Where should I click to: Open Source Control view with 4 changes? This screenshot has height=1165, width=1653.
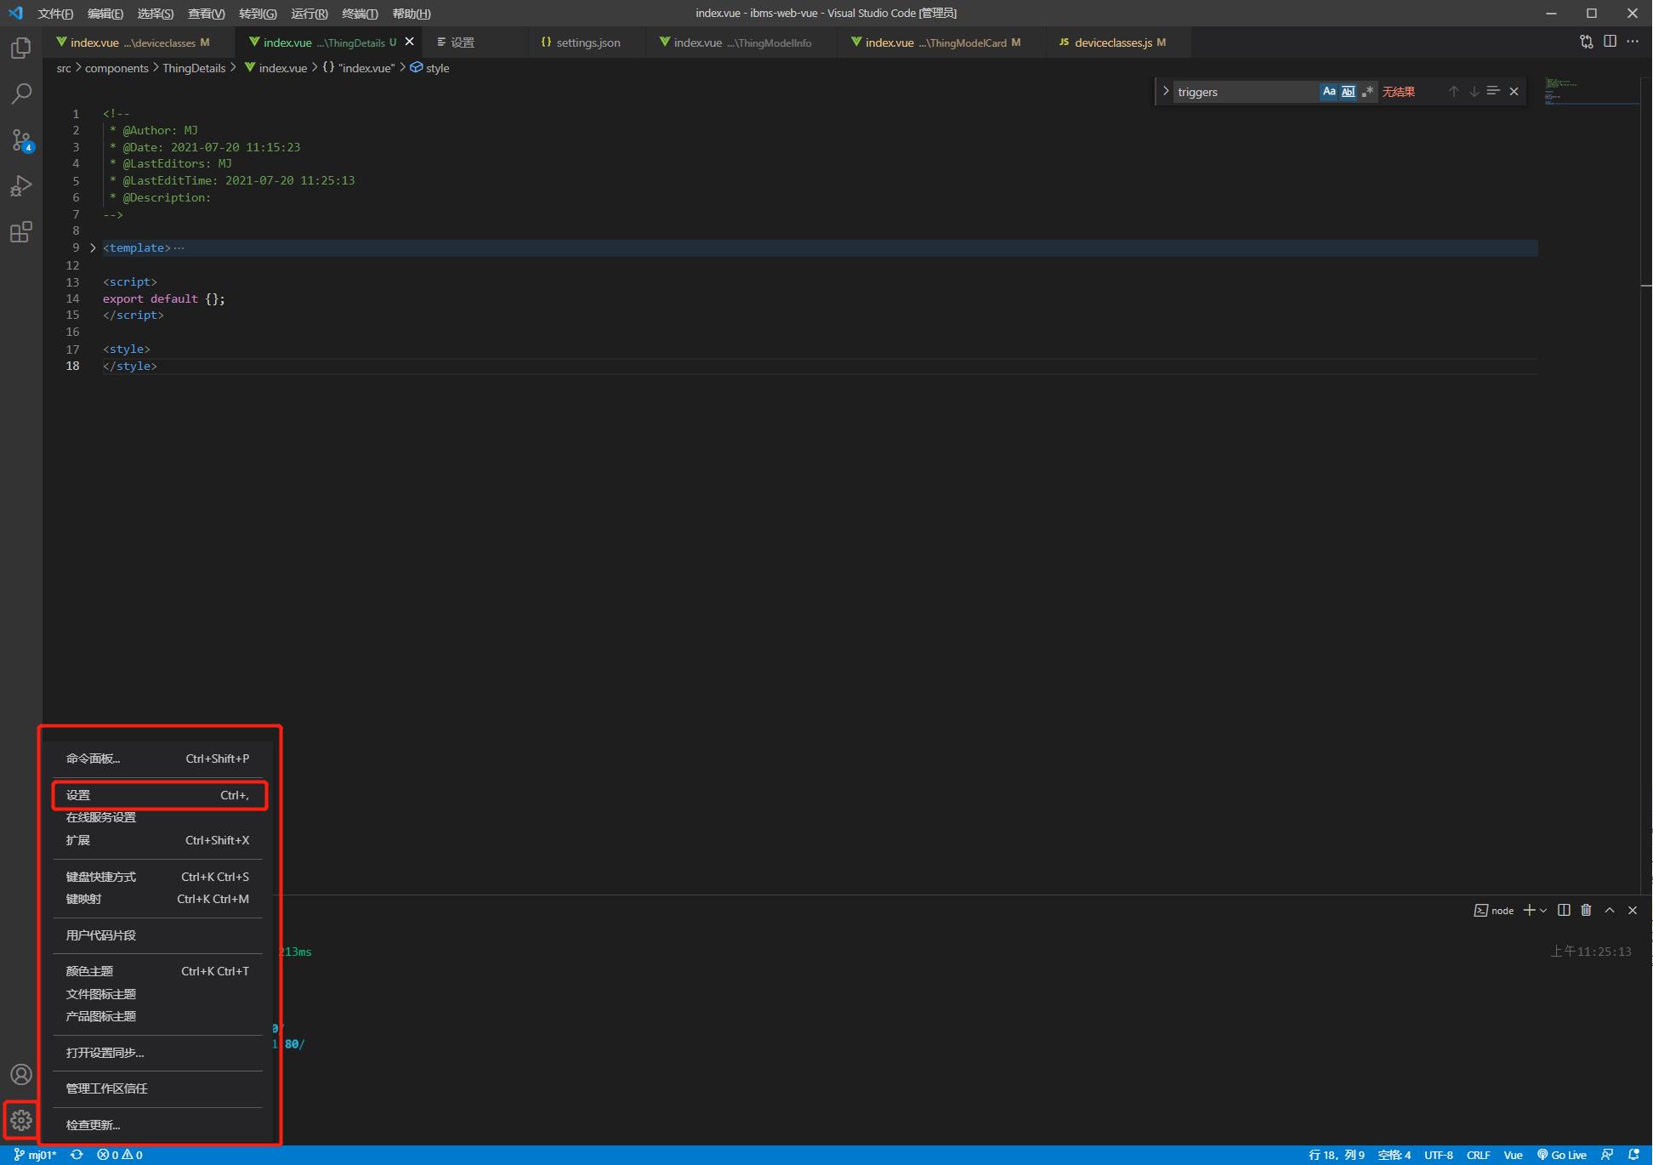[21, 140]
